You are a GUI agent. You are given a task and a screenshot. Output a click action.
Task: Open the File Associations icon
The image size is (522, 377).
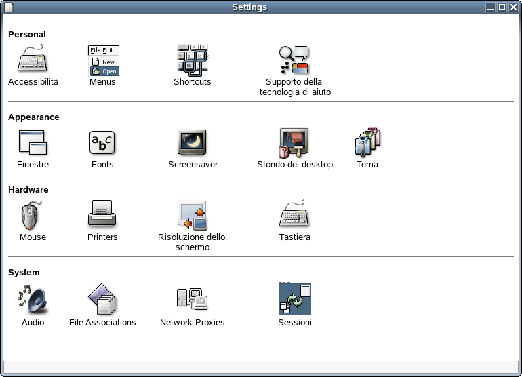coord(102,299)
